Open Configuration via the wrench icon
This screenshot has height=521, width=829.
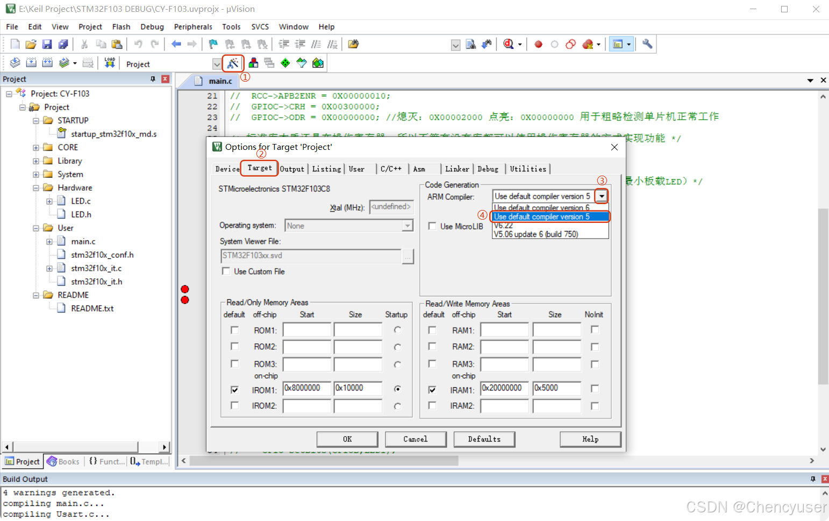pyautogui.click(x=647, y=44)
